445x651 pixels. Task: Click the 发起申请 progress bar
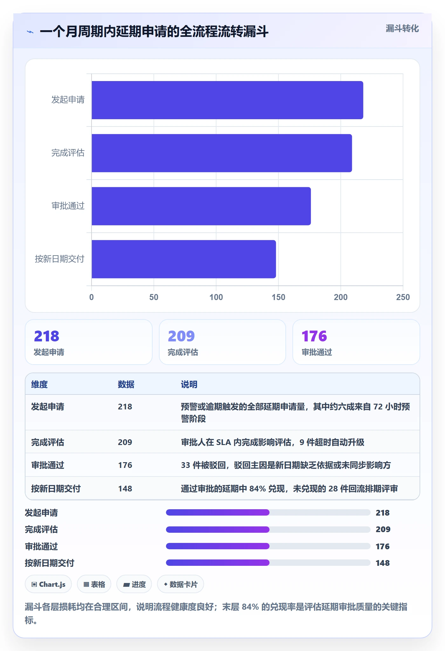268,512
